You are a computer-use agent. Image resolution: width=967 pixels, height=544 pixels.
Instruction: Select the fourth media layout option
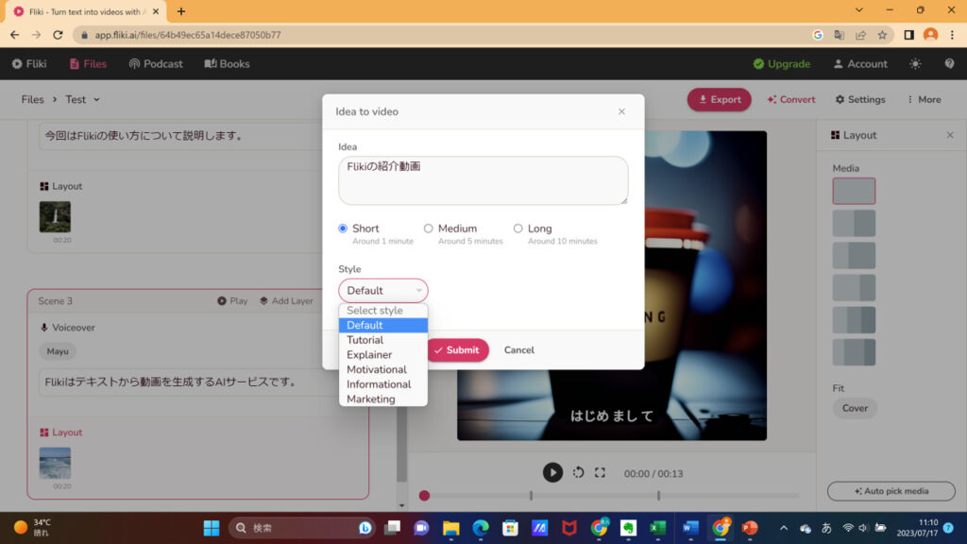point(854,288)
